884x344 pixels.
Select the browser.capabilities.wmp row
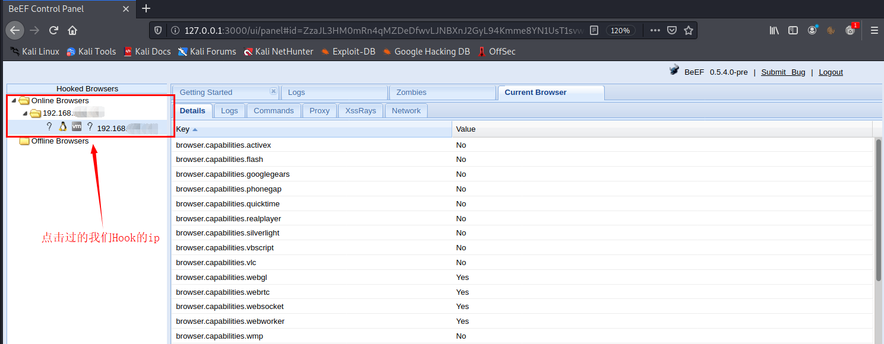(523, 336)
